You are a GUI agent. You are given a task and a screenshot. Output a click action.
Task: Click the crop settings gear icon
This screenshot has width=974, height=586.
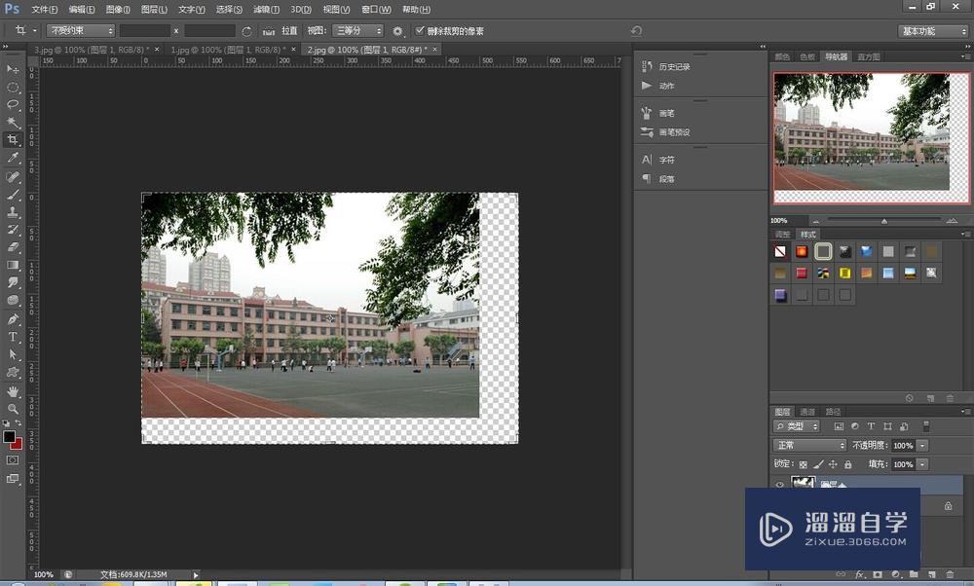[397, 31]
